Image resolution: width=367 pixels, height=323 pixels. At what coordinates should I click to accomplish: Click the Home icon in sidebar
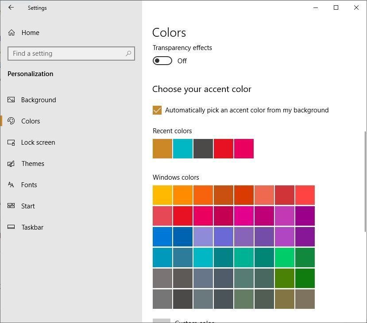pos(12,33)
